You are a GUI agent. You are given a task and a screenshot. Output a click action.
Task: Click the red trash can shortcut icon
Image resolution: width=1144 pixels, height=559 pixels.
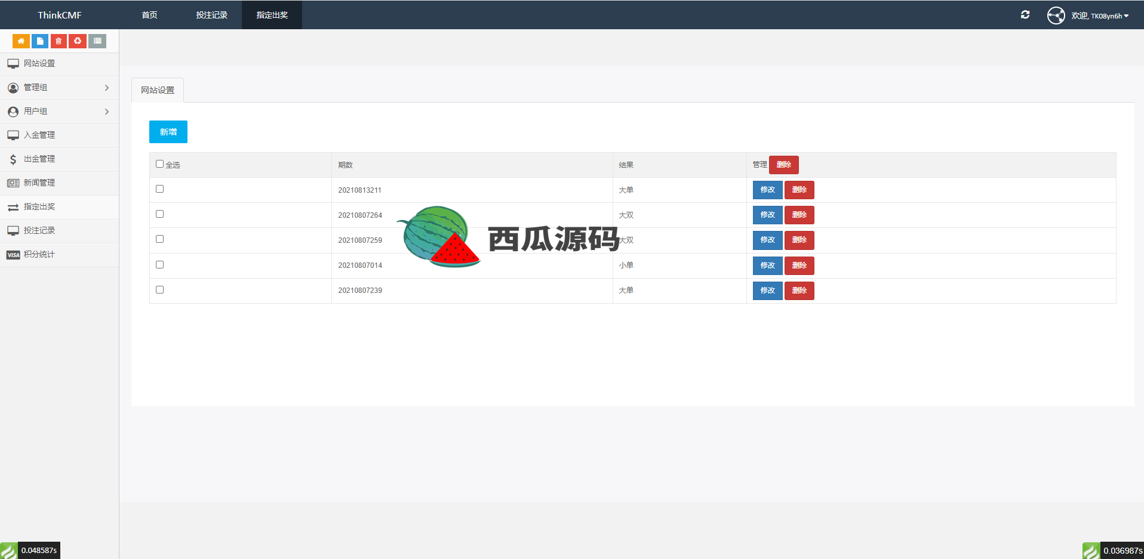tap(59, 41)
